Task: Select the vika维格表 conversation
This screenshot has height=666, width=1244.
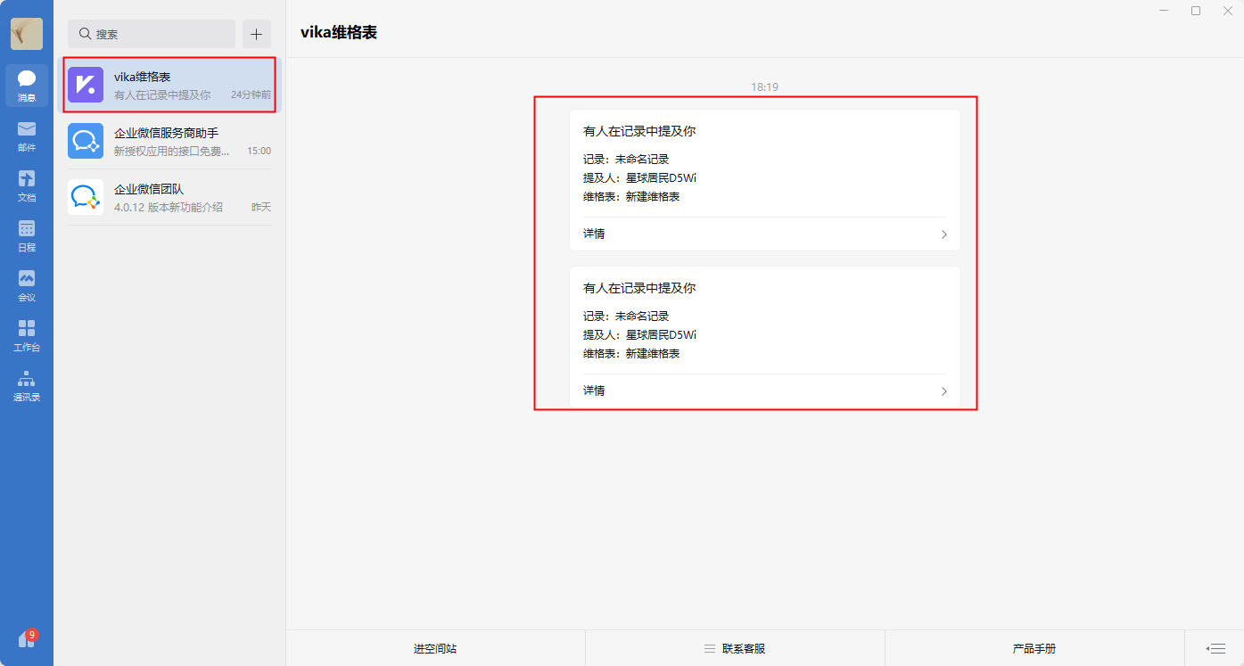Action: [x=169, y=86]
